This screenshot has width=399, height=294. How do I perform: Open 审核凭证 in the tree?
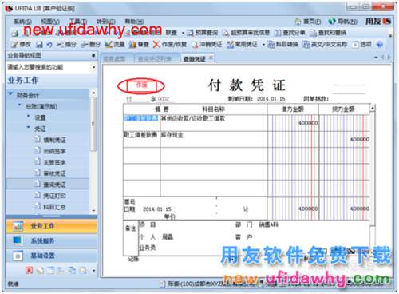pyautogui.click(x=54, y=173)
